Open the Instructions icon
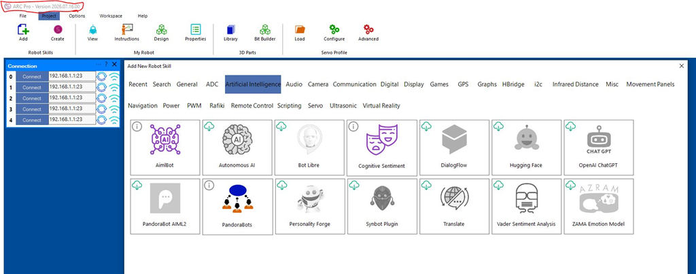The image size is (696, 274). pos(127,29)
